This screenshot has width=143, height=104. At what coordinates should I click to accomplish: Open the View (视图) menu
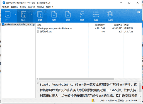pos(40,7)
